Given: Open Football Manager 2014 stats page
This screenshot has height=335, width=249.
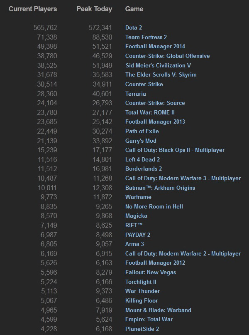Looking at the screenshot, I should tap(155, 47).
